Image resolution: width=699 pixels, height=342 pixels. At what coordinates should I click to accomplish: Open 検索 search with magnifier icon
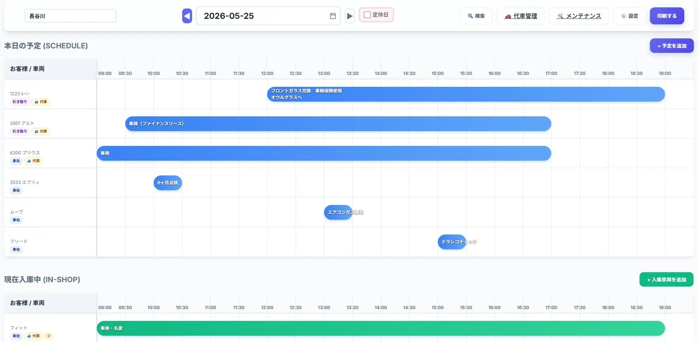click(x=476, y=16)
